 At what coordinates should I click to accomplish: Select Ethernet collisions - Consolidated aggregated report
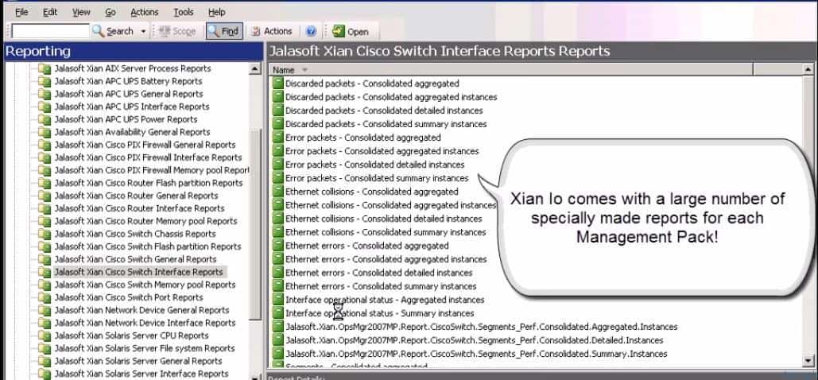click(371, 192)
